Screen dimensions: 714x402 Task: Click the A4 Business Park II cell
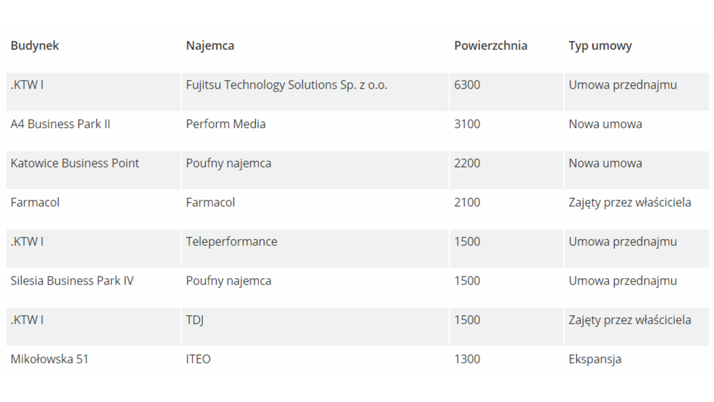pos(61,124)
